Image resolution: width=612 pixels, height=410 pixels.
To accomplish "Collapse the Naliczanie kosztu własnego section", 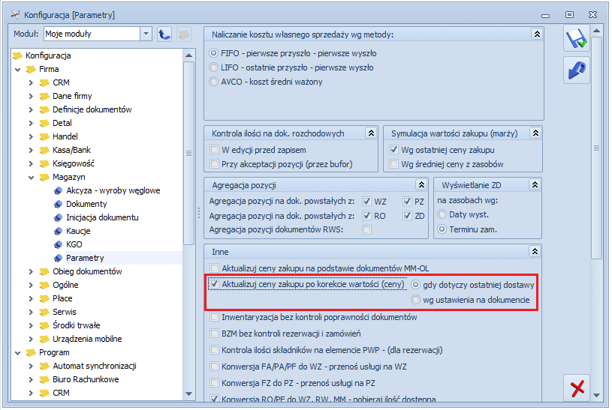I will click(x=537, y=34).
